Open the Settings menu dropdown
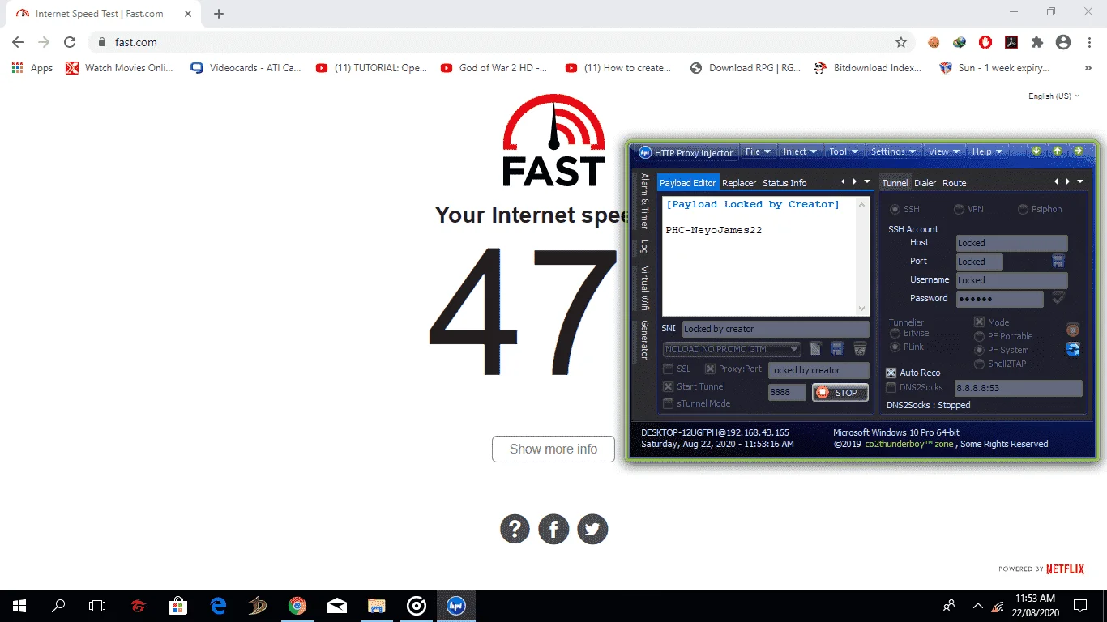 coord(893,151)
